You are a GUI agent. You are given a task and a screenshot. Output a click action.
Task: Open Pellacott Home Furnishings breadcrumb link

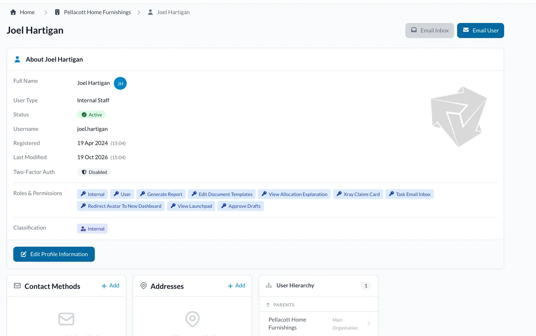click(x=97, y=12)
